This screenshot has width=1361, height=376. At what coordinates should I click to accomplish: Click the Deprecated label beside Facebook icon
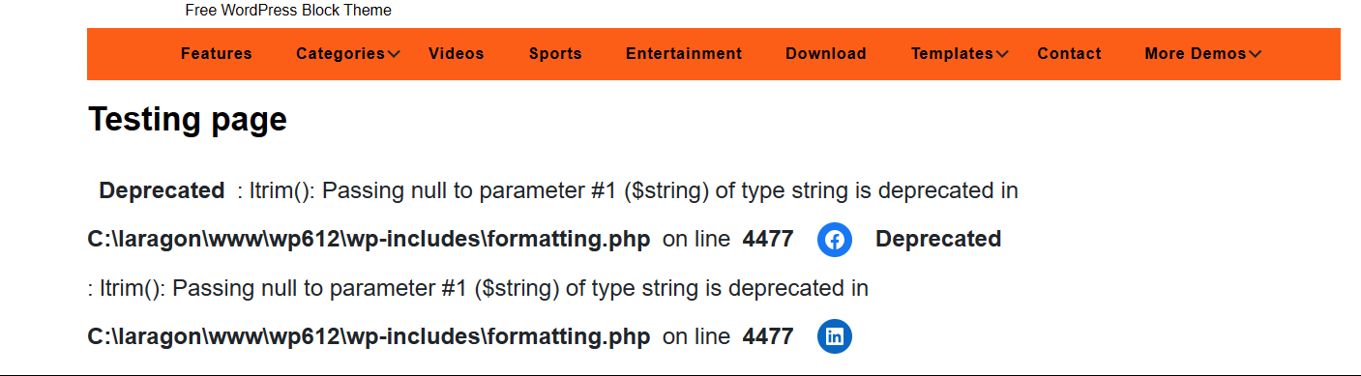[938, 240]
